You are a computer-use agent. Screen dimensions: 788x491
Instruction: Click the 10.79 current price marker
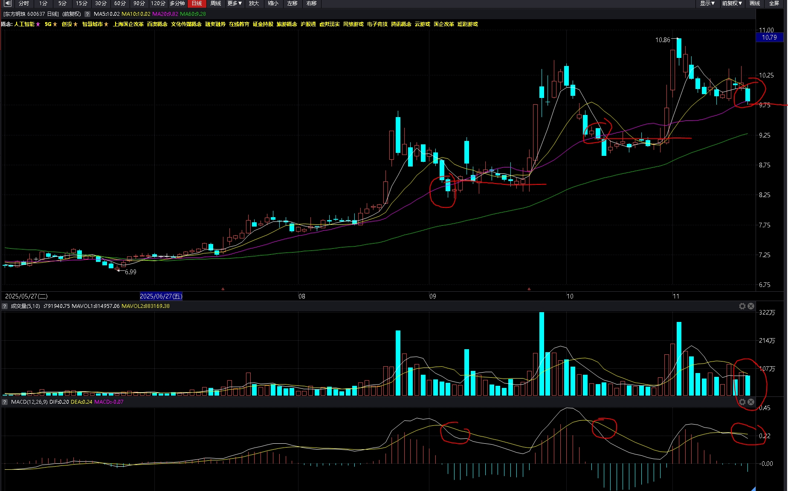(x=769, y=37)
